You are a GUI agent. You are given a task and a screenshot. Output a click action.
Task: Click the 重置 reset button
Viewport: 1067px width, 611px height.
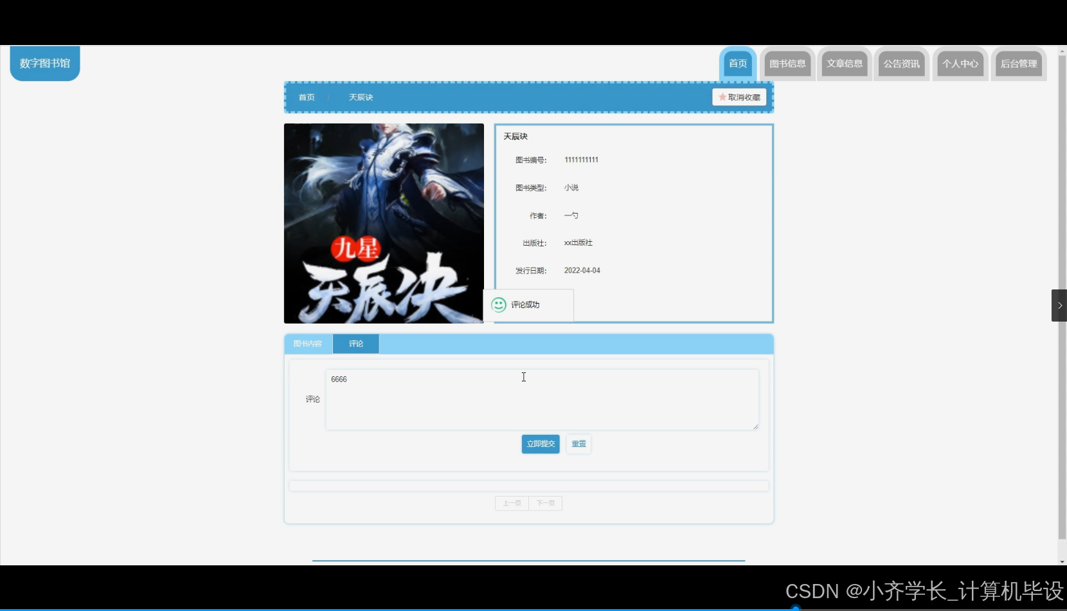[x=578, y=444]
